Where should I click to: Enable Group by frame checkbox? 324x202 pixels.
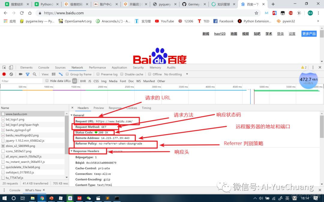coord(67,74)
